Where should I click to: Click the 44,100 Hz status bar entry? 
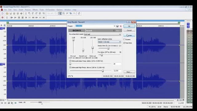click(152, 107)
